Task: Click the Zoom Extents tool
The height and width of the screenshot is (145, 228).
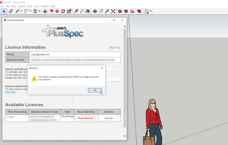Action: pos(113,11)
